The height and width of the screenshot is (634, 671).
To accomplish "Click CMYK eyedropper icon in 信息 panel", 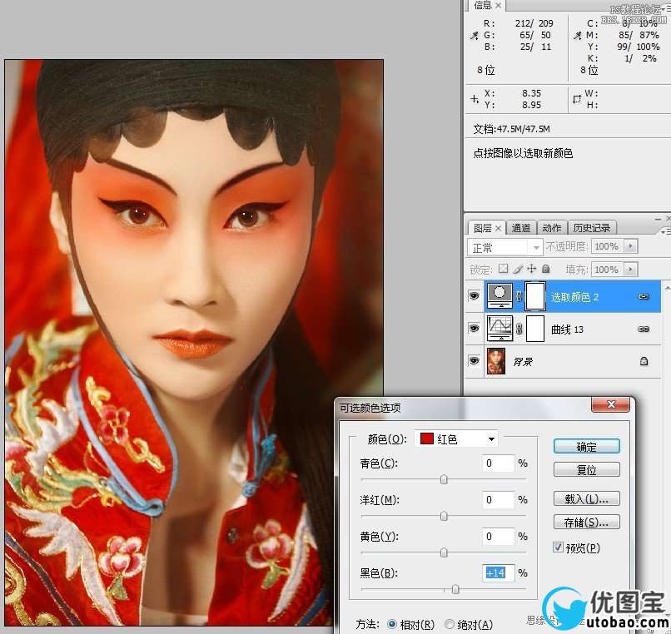I will [577, 36].
